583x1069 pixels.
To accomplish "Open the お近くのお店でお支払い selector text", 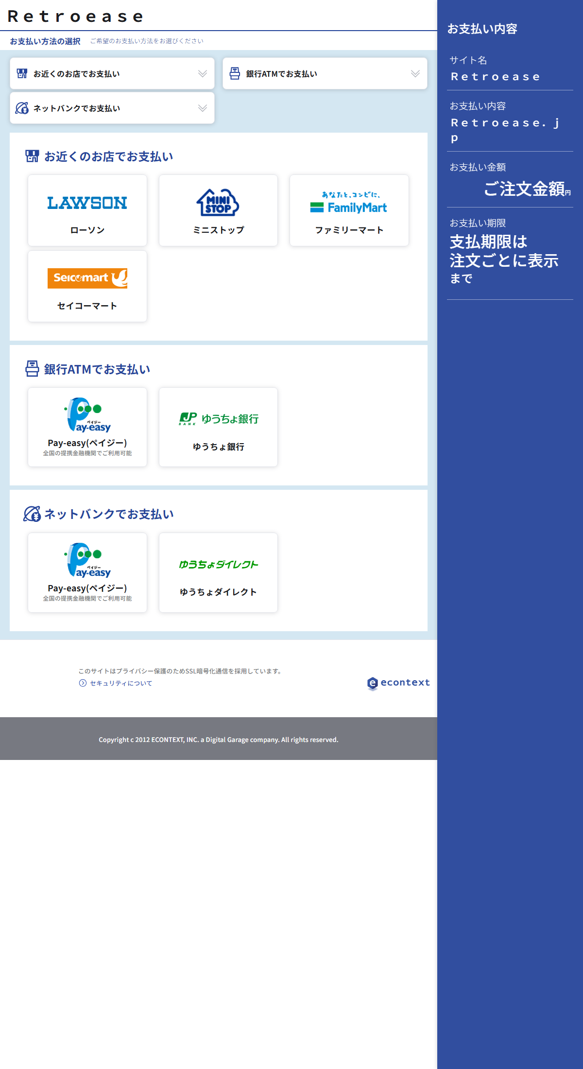I will coord(76,74).
